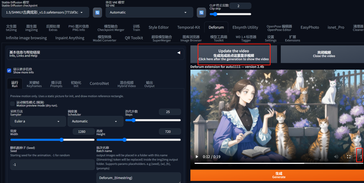Adjust the Steps slider
This screenshot has width=364, height=183.
coord(153,120)
